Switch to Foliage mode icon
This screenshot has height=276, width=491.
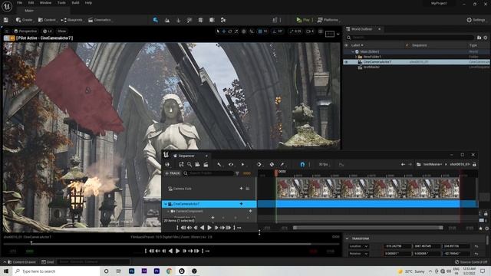179,20
